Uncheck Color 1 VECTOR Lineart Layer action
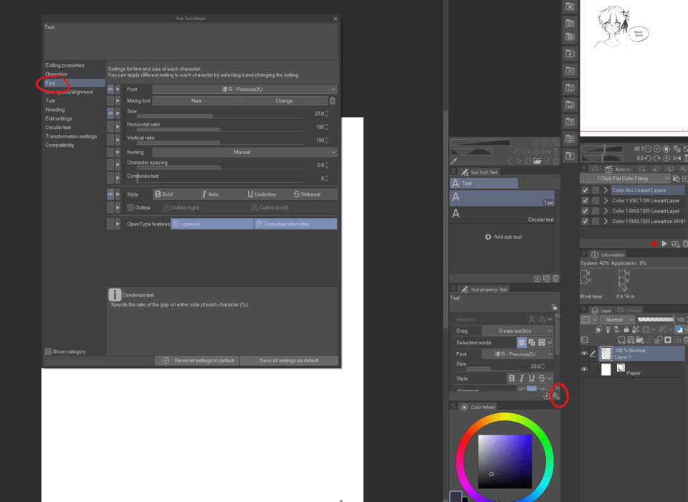Viewport: 688px width, 502px height. [x=585, y=200]
